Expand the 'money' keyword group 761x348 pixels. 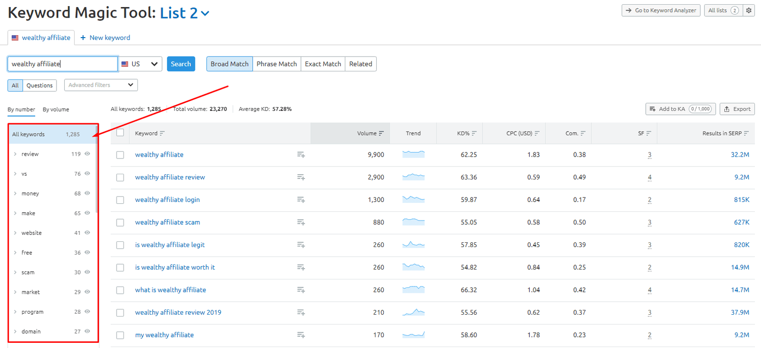15,193
